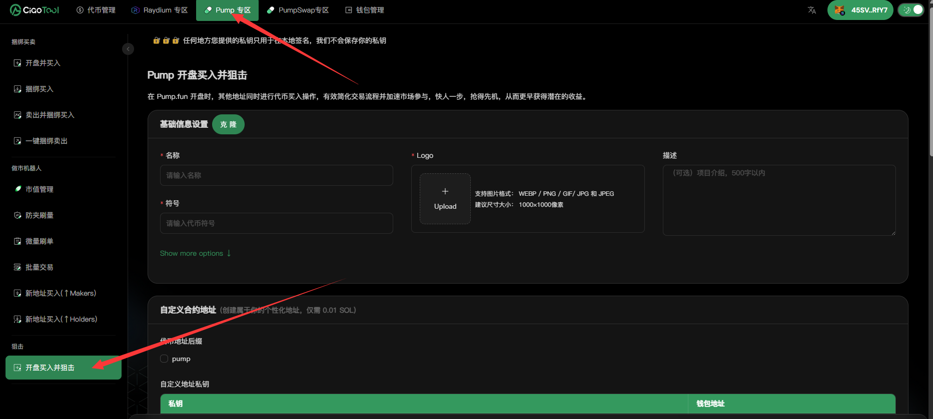The width and height of the screenshot is (933, 419).
Task: Click the CiaoTool logo
Action: 35,10
